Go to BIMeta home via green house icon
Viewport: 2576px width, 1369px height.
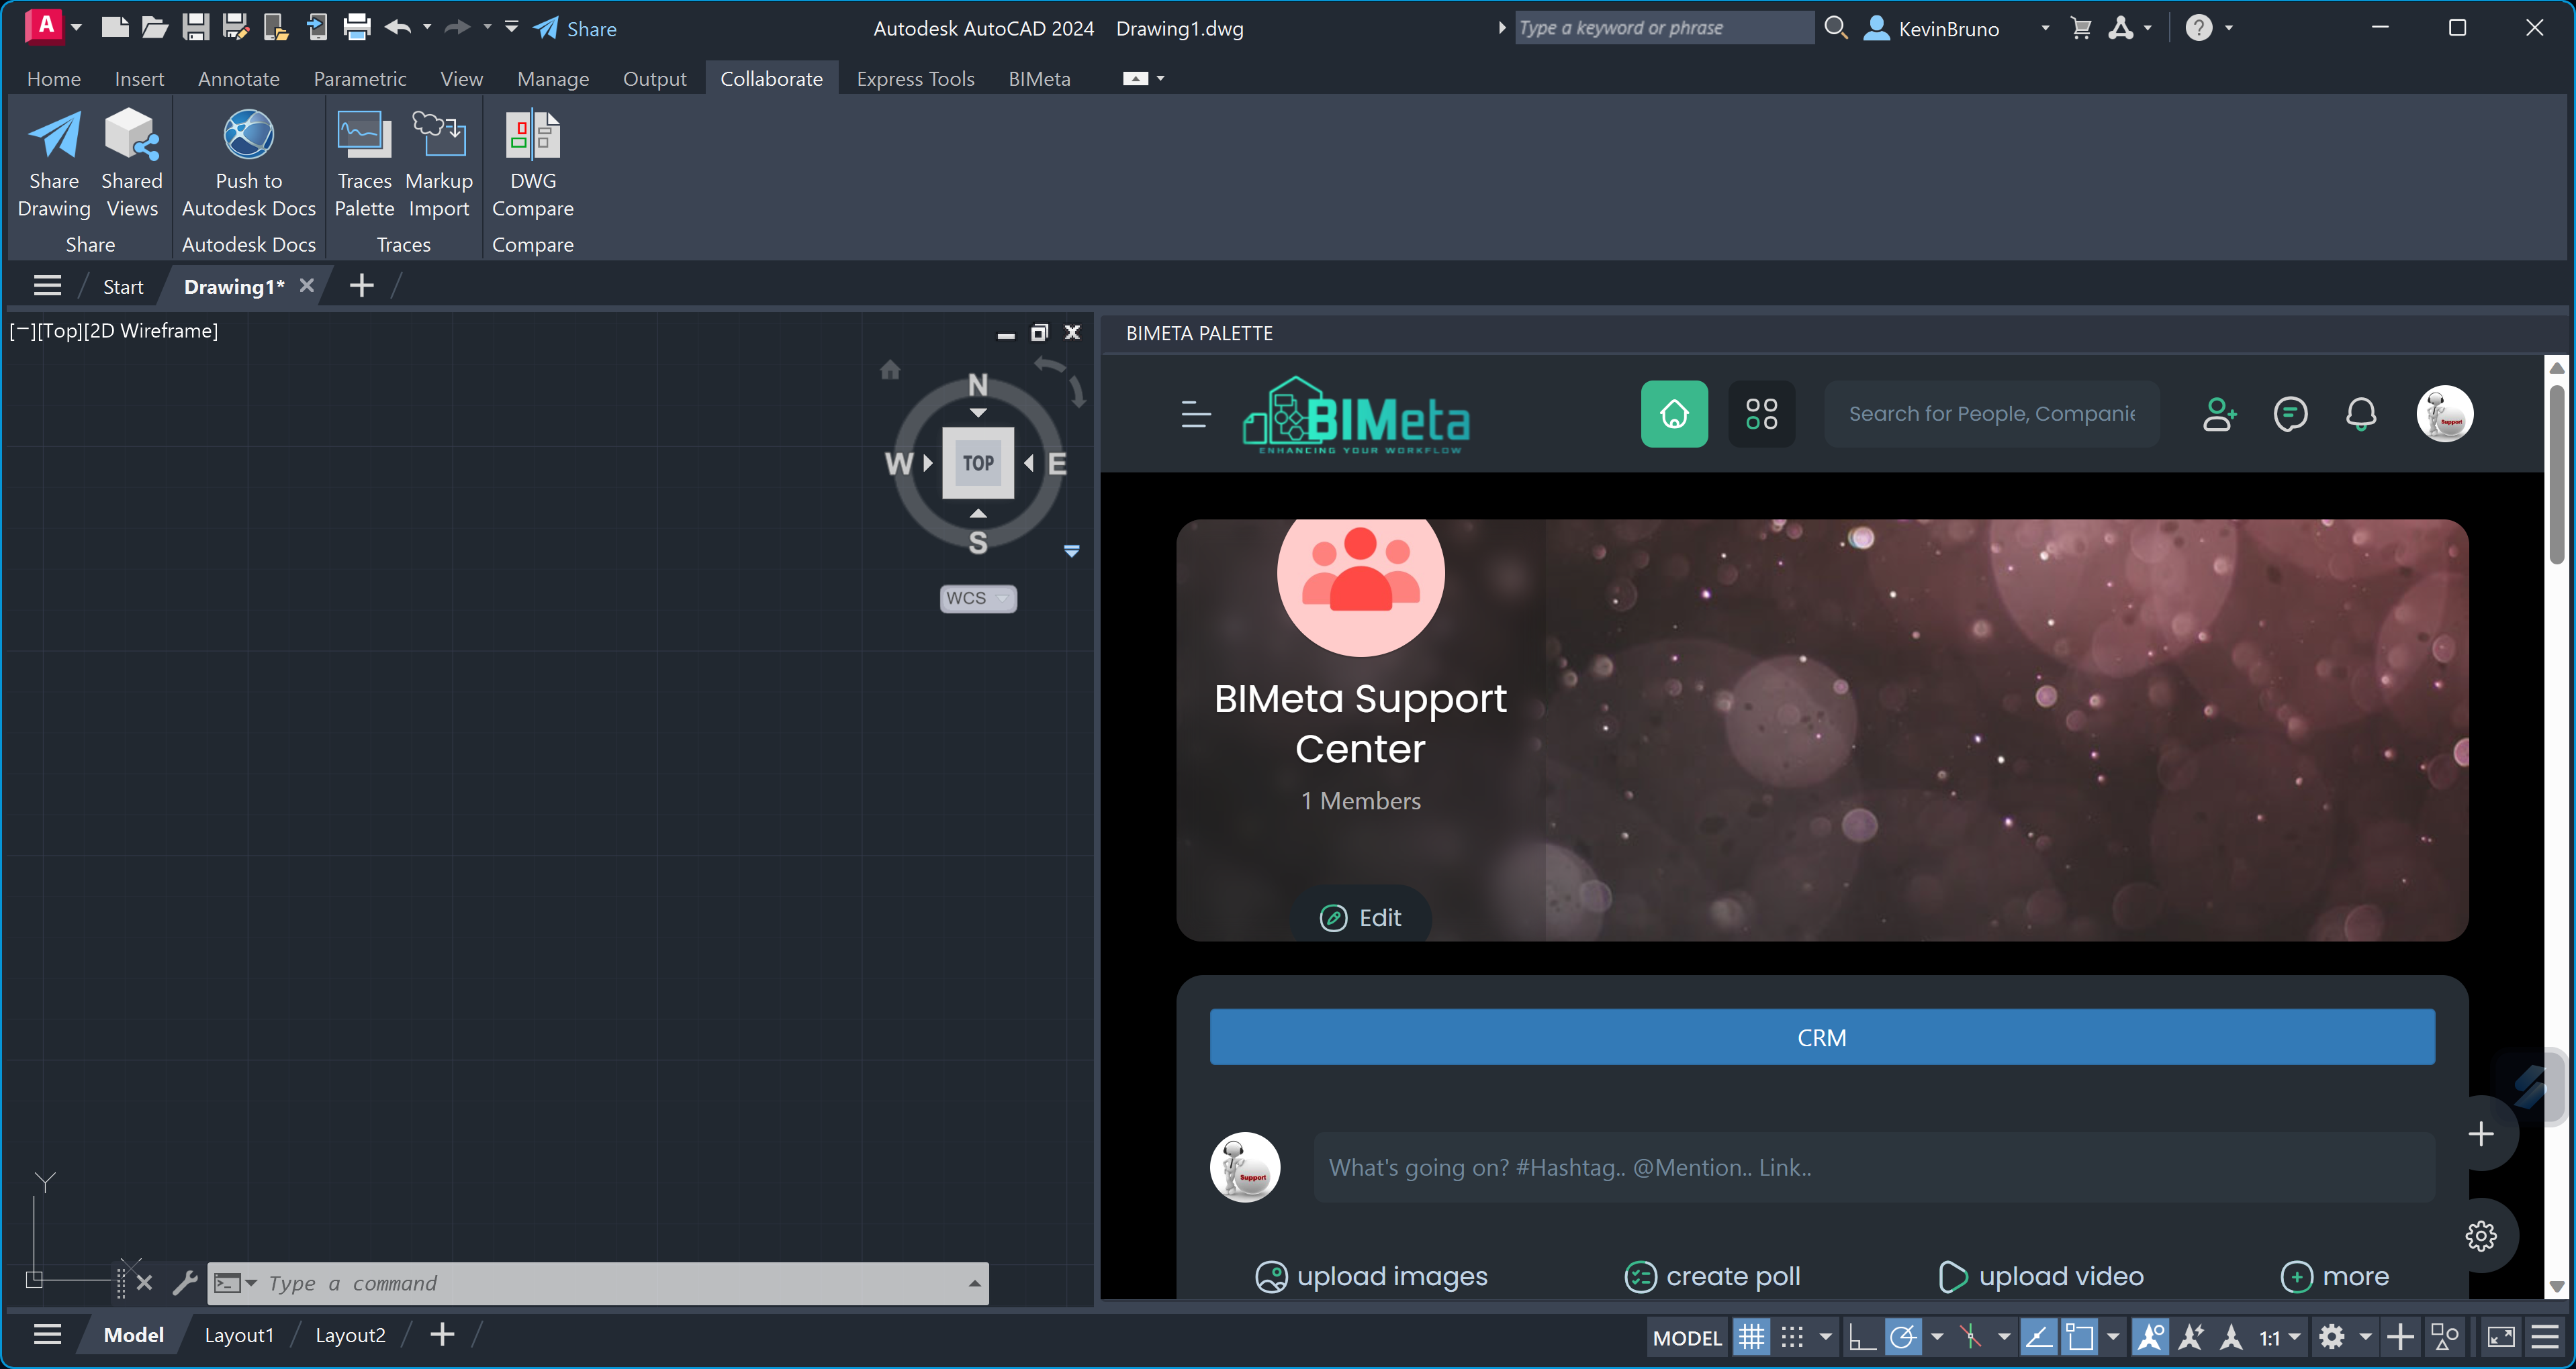click(1674, 413)
